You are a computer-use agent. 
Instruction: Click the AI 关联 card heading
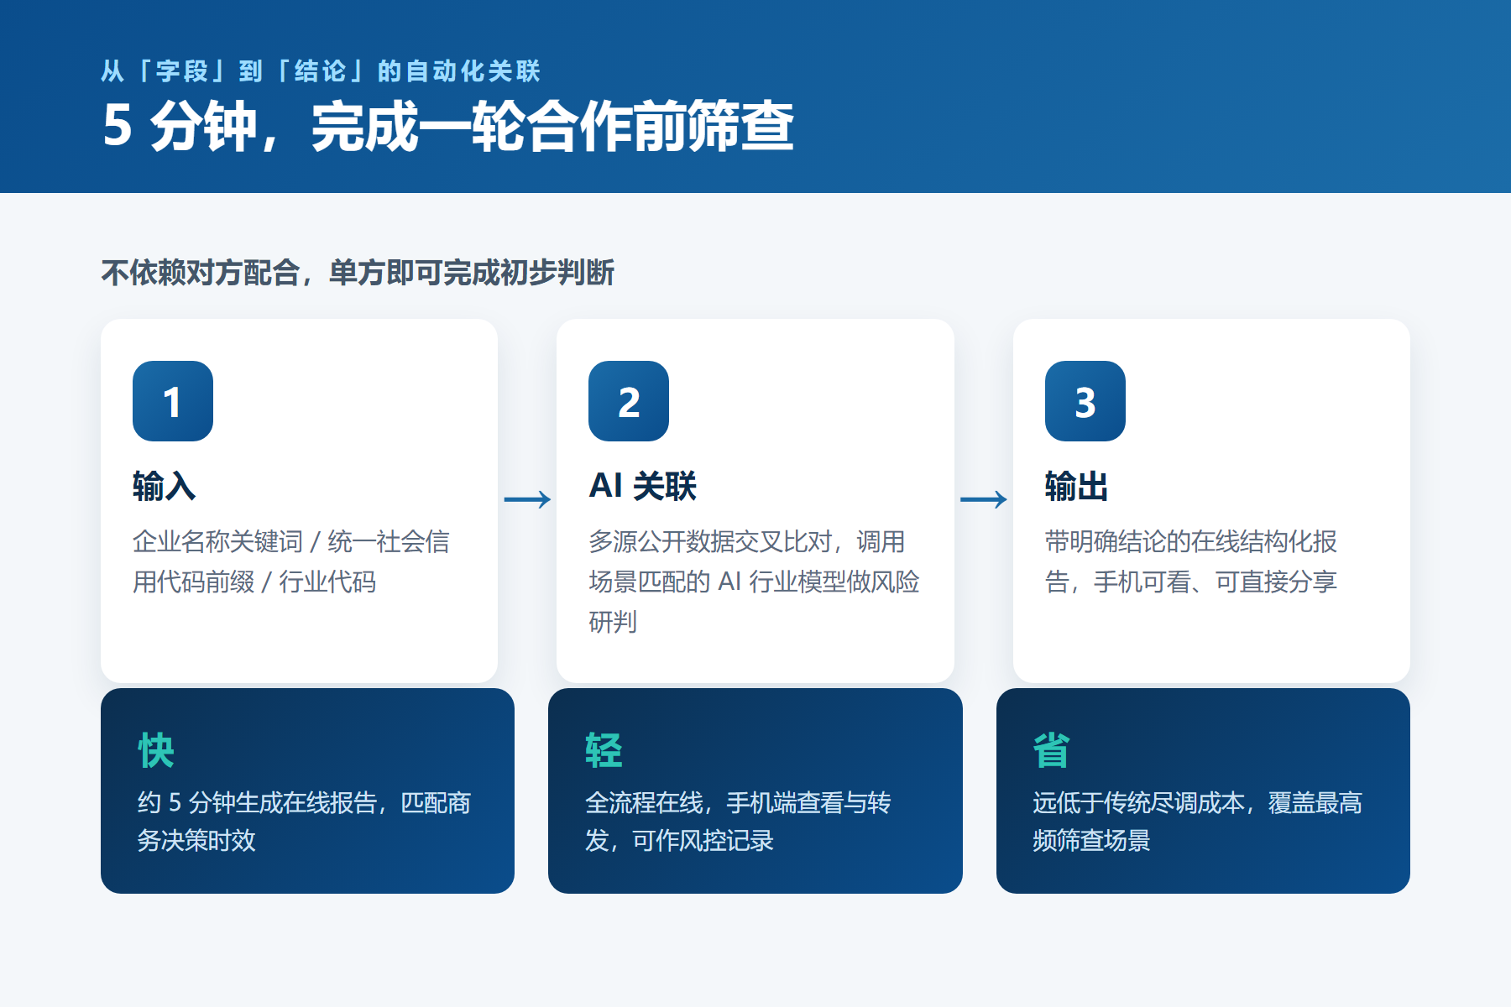point(643,486)
